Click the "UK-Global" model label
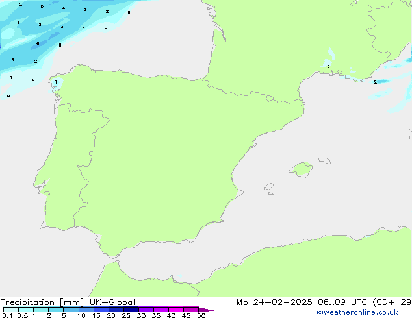412x318 pixels. click(x=112, y=302)
